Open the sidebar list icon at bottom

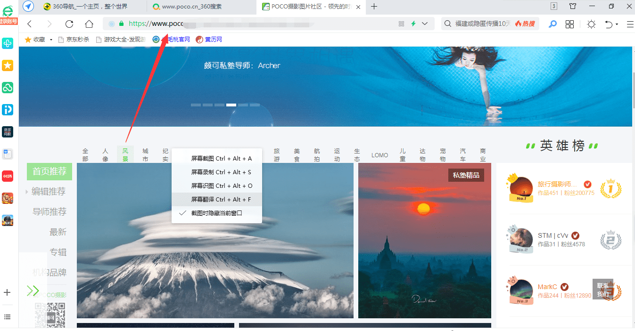[x=7, y=317]
